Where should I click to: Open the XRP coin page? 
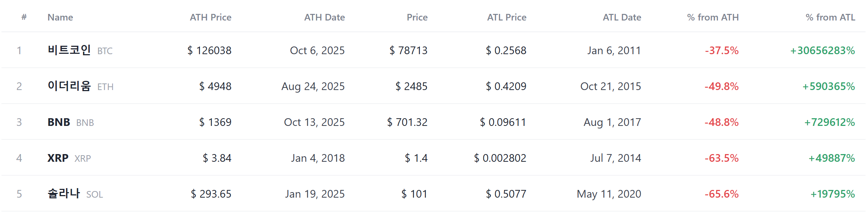click(69, 158)
